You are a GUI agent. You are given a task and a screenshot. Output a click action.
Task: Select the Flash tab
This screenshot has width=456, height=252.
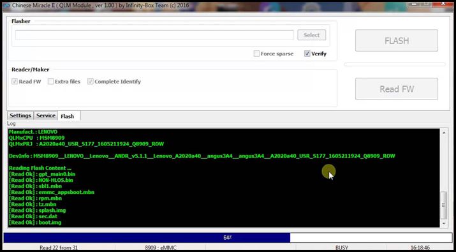pyautogui.click(x=69, y=116)
